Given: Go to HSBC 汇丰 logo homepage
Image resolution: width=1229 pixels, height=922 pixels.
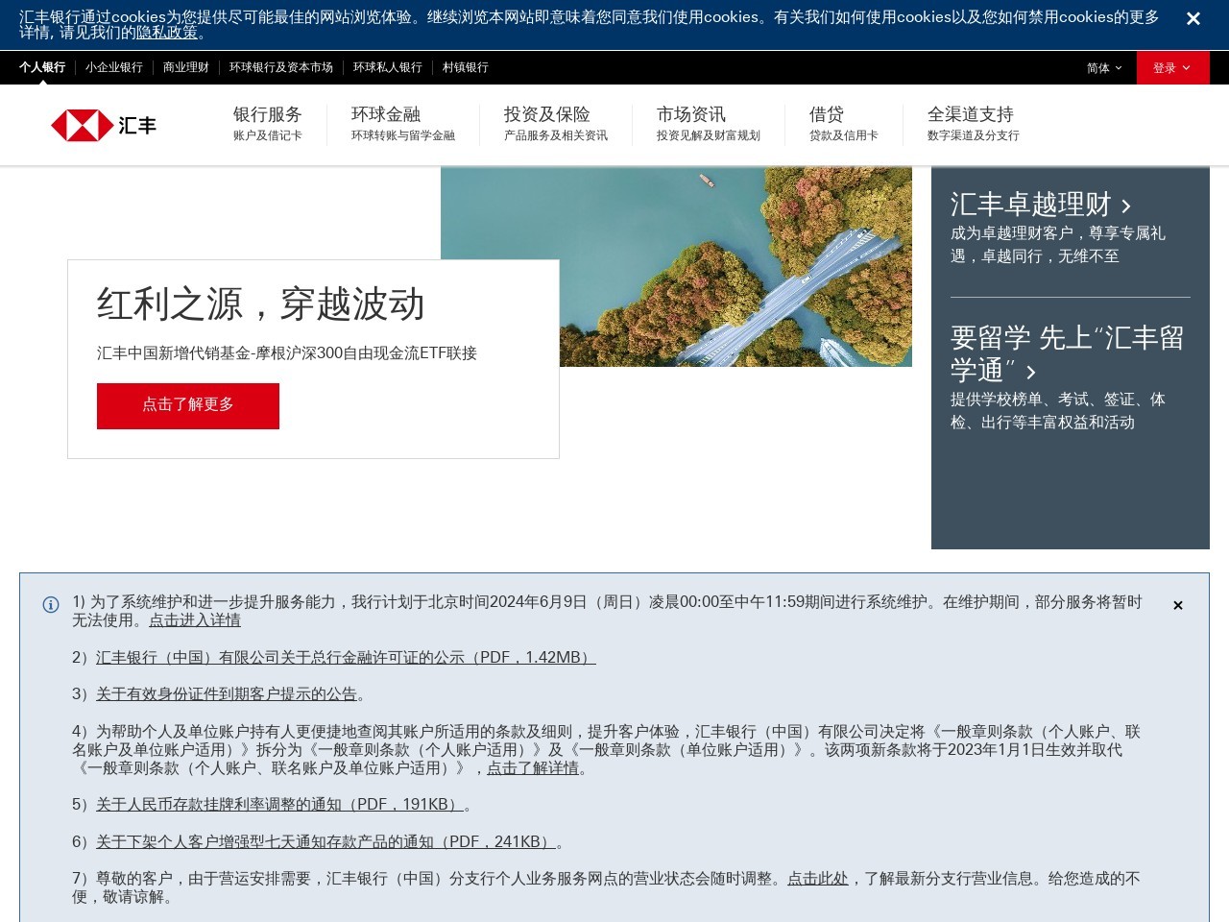Looking at the screenshot, I should tap(104, 126).
